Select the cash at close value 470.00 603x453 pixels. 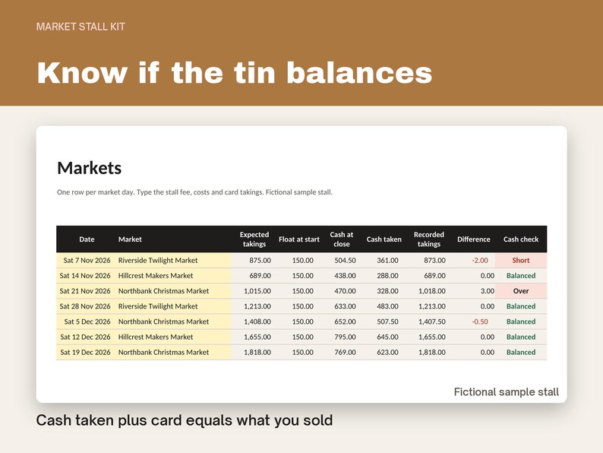pyautogui.click(x=345, y=291)
